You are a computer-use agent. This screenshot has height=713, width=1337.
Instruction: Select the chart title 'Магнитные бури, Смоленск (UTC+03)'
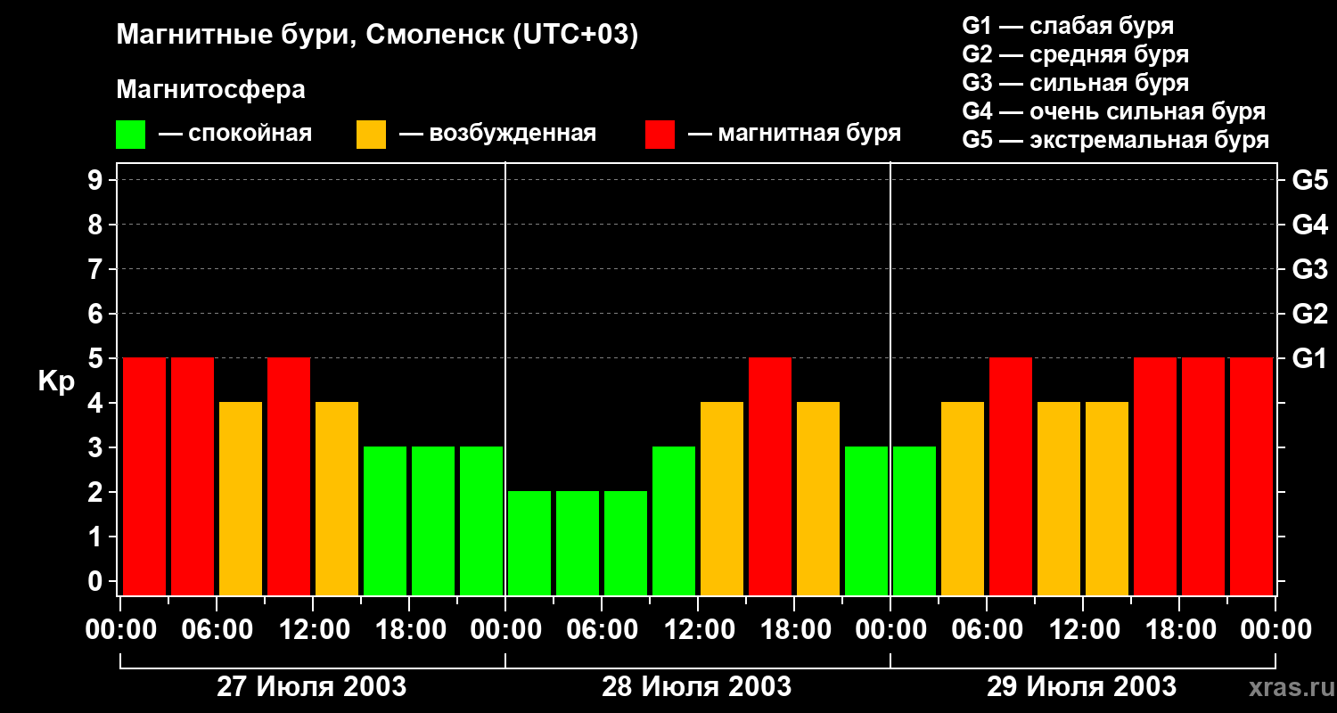tap(377, 36)
